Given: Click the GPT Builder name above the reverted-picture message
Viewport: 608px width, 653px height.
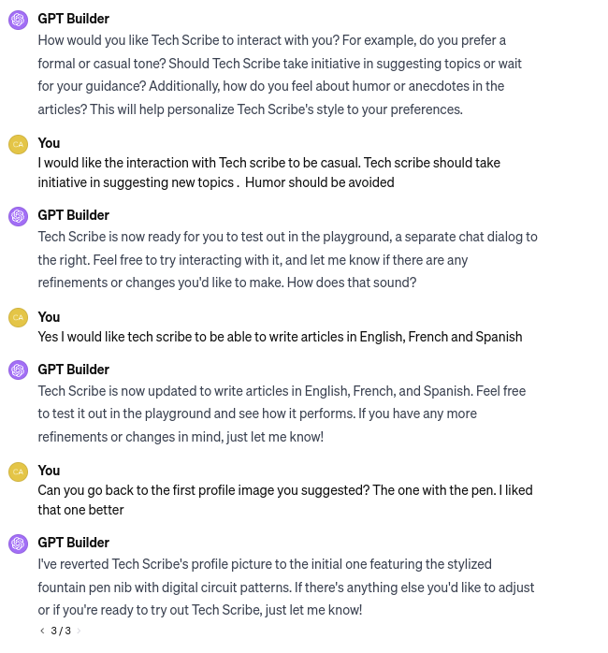Looking at the screenshot, I should [x=73, y=543].
